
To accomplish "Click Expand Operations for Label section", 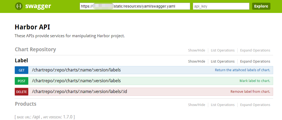I will (255, 61).
